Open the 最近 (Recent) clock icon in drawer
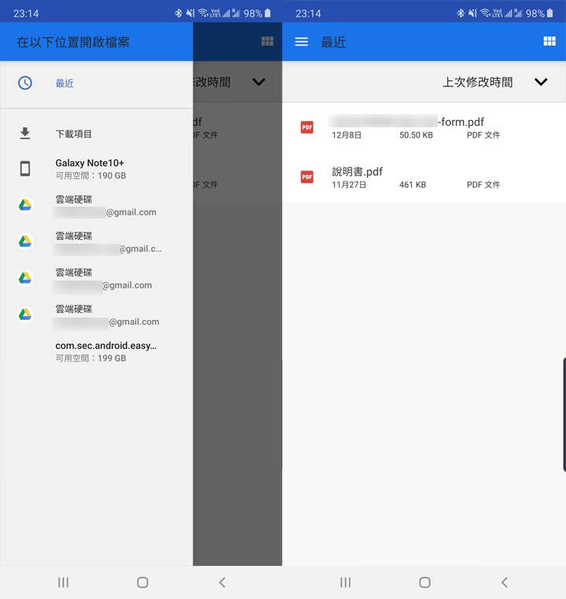This screenshot has height=599, width=566. pos(25,83)
